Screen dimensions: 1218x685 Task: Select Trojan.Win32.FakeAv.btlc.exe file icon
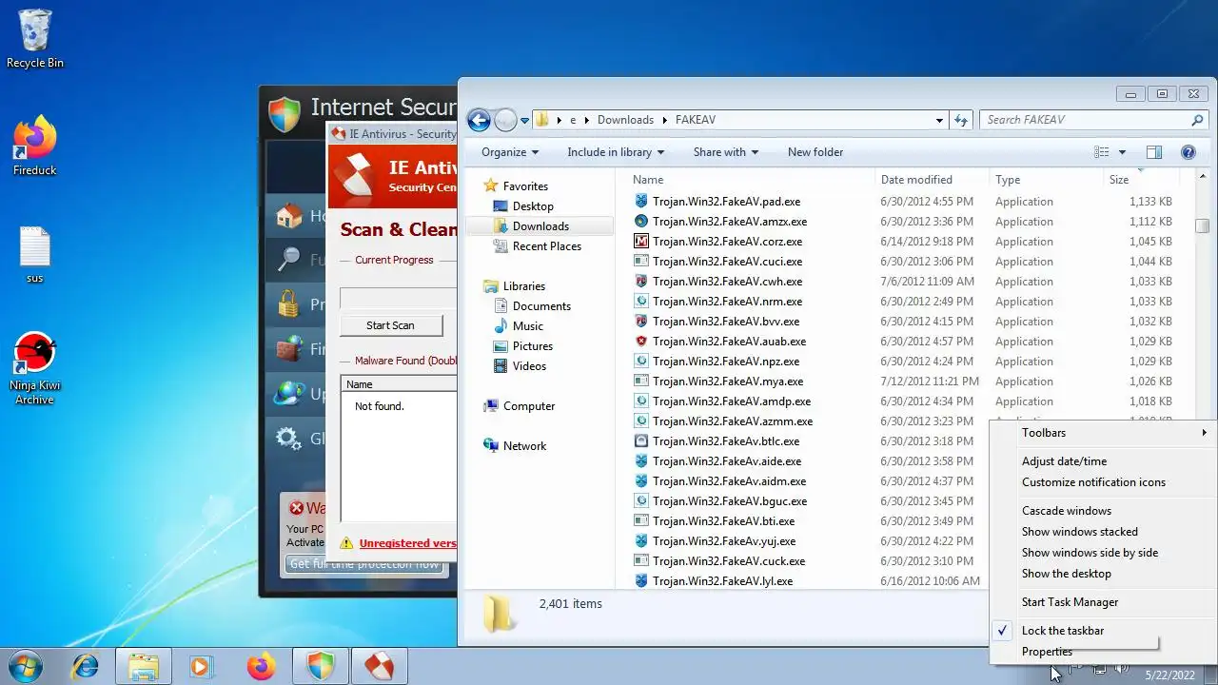641,441
